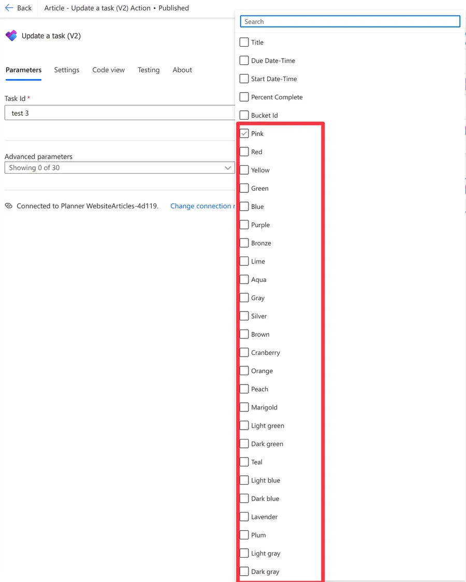Select the Parameters tab
Image resolution: width=466 pixels, height=582 pixels.
point(23,70)
